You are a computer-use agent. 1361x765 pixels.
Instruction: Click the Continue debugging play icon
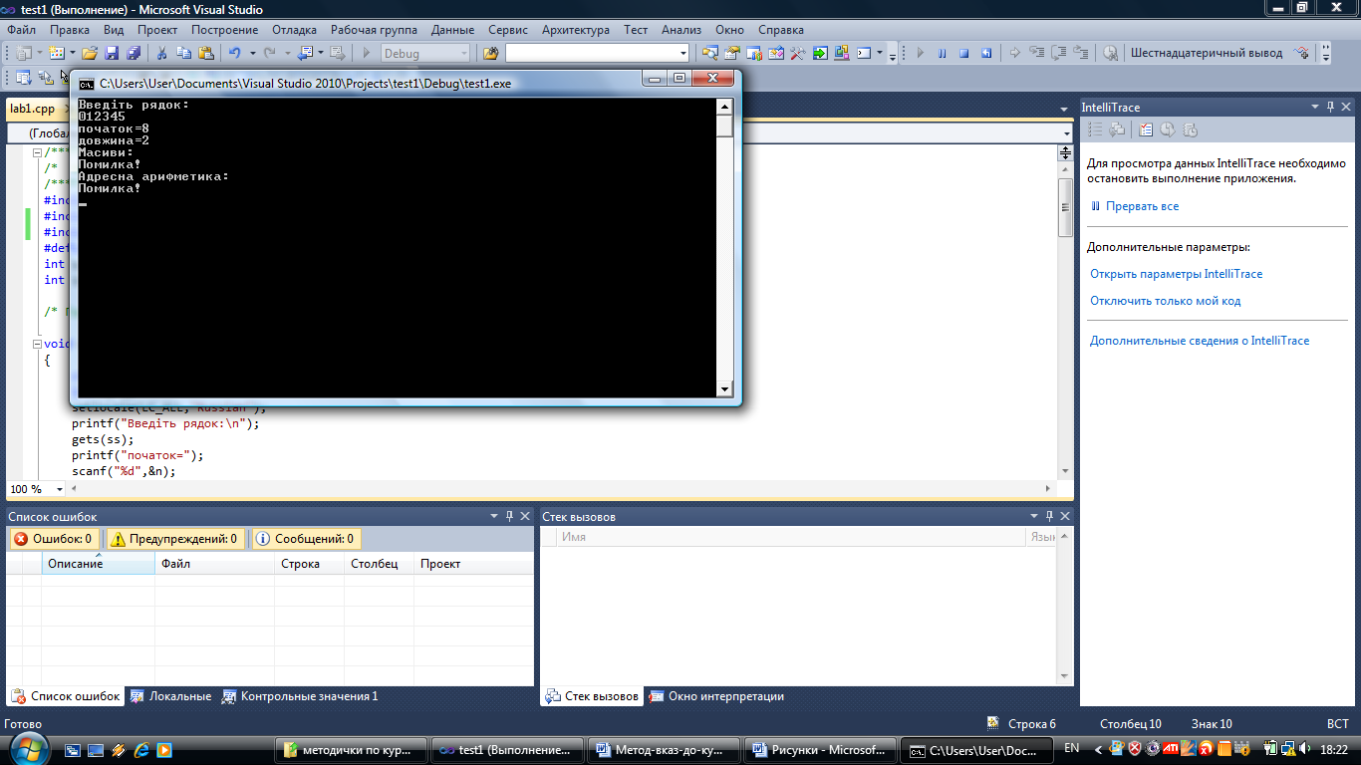pos(920,53)
